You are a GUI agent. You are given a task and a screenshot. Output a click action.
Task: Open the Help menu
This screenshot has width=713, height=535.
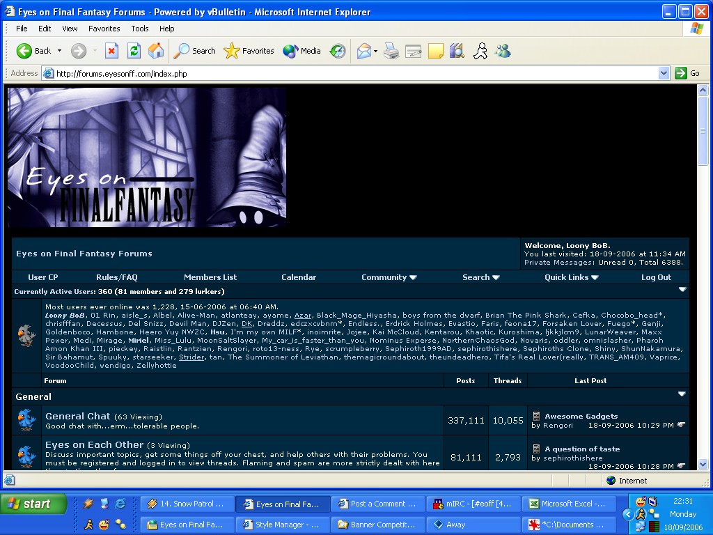click(x=167, y=29)
